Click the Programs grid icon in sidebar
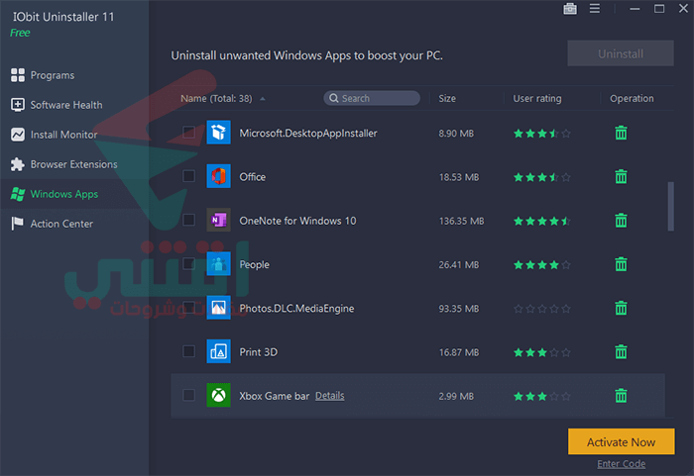 (x=18, y=75)
